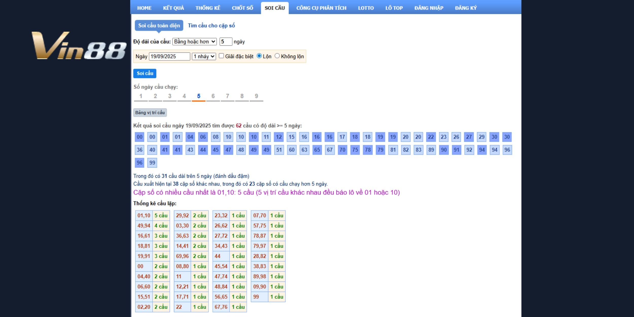Enable Giải đặc biệt checkbox

pos(221,56)
